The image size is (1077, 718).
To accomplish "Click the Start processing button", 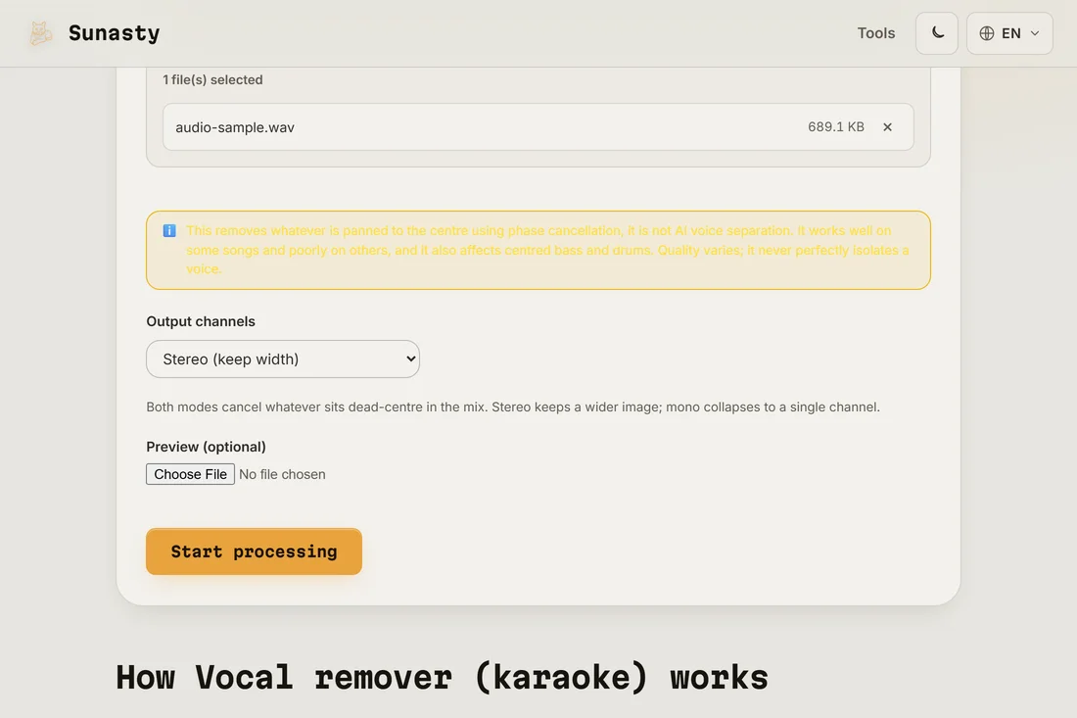I will point(255,551).
